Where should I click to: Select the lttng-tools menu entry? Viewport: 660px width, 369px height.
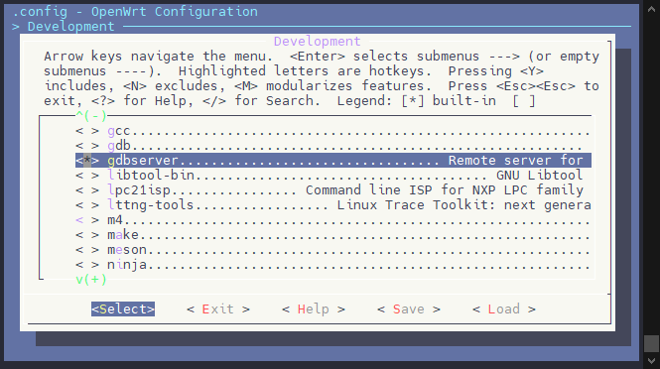[333, 205]
